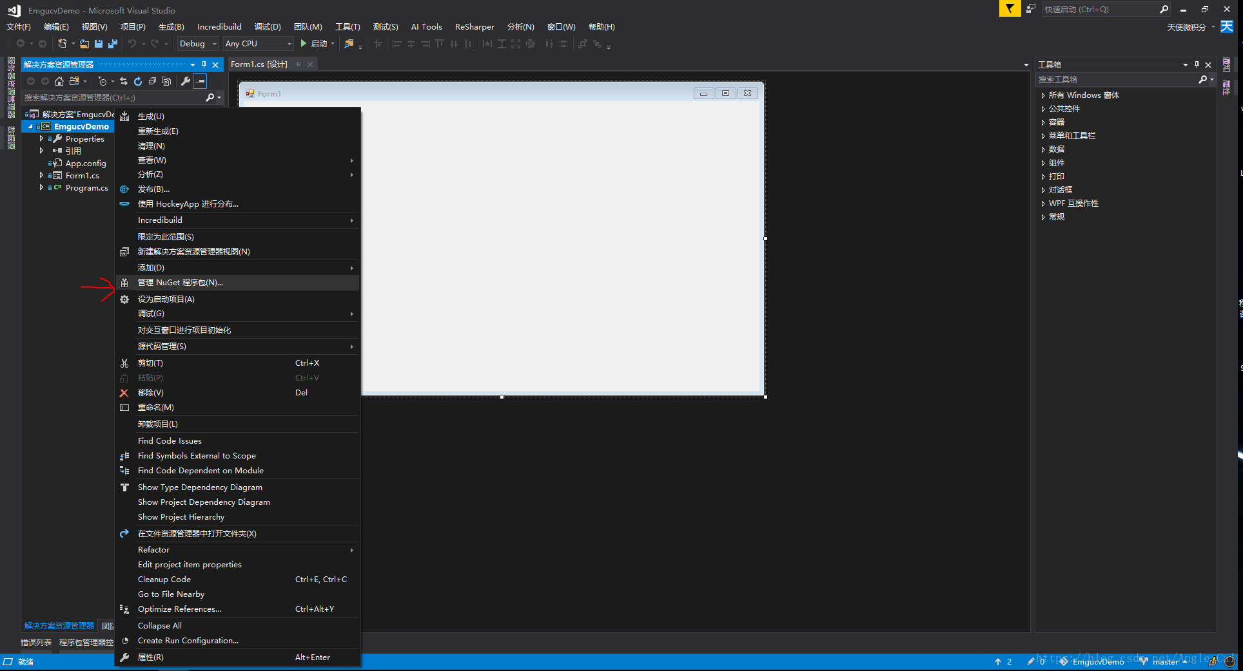Click the Quick Launch search magnifier icon
This screenshot has height=671, width=1243.
pos(1164,9)
